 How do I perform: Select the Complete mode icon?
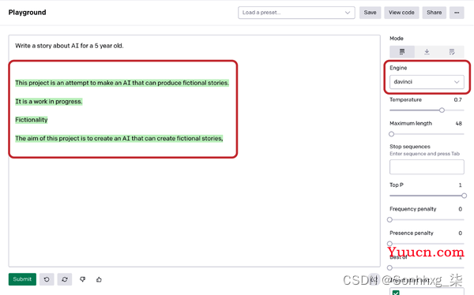[402, 52]
